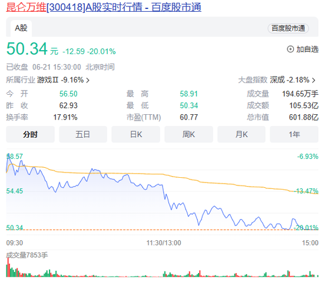
Task: Switch to the 五日 chart tab
Action: coord(83,134)
